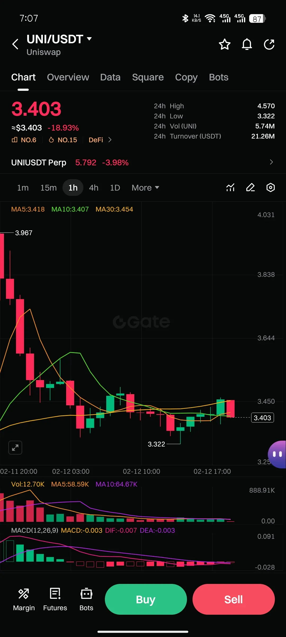
Task: Tap DIF:-0.007 value label
Action: tap(121, 530)
